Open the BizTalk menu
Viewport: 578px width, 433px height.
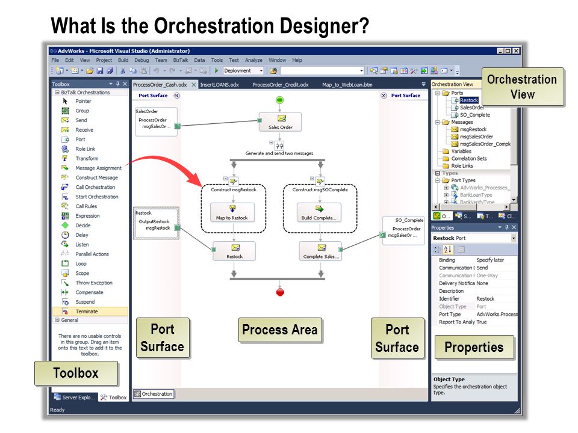(180, 60)
